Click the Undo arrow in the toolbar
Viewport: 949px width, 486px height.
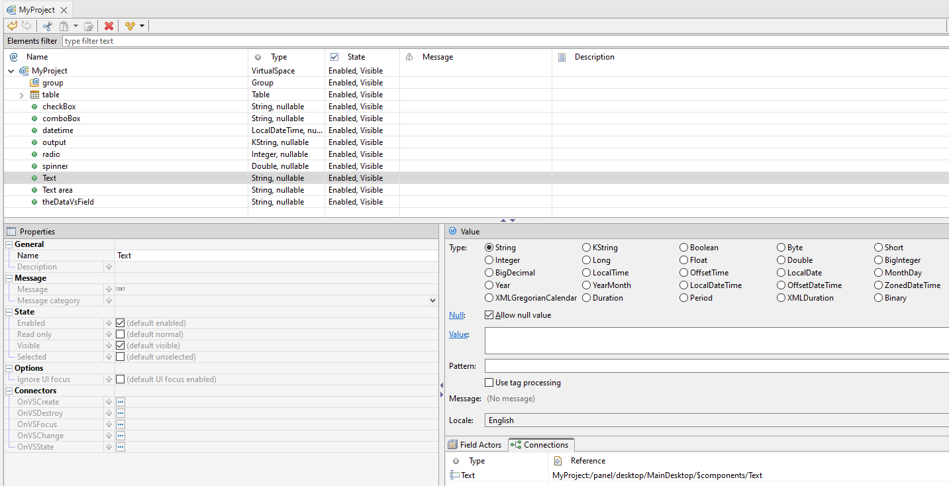12,26
